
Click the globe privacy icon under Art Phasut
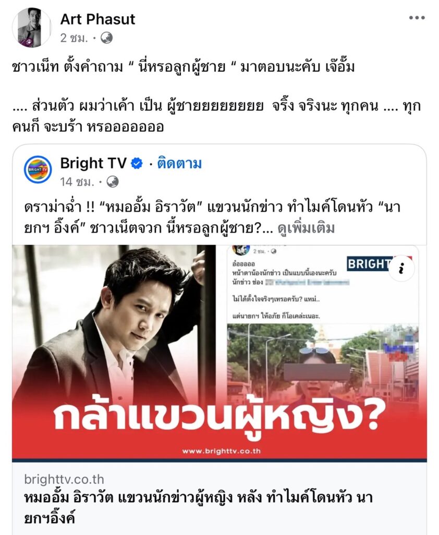click(x=106, y=38)
